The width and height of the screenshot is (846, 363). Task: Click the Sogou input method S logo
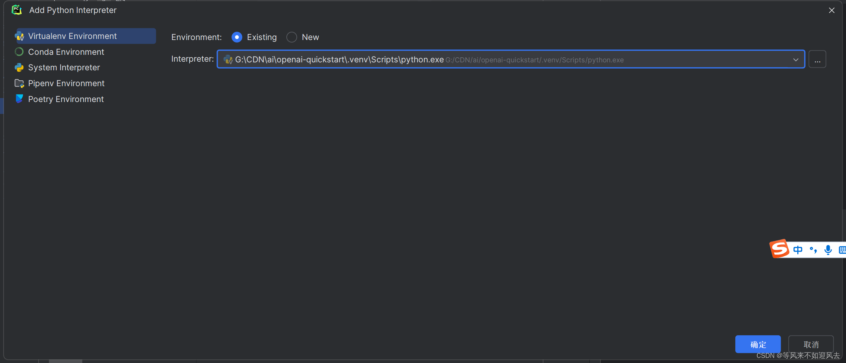point(779,249)
